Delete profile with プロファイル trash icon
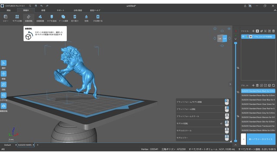This screenshot has height=155, width=277. (x=257, y=85)
